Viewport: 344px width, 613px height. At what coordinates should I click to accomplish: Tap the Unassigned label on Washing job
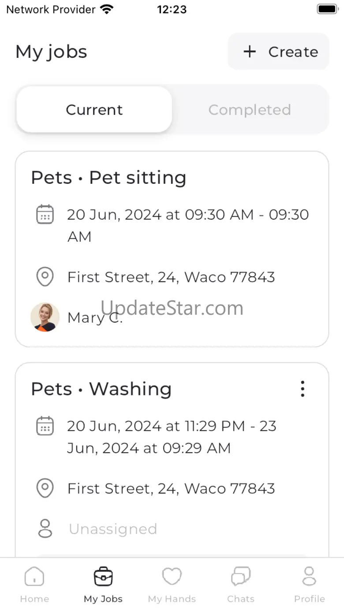coord(113,529)
